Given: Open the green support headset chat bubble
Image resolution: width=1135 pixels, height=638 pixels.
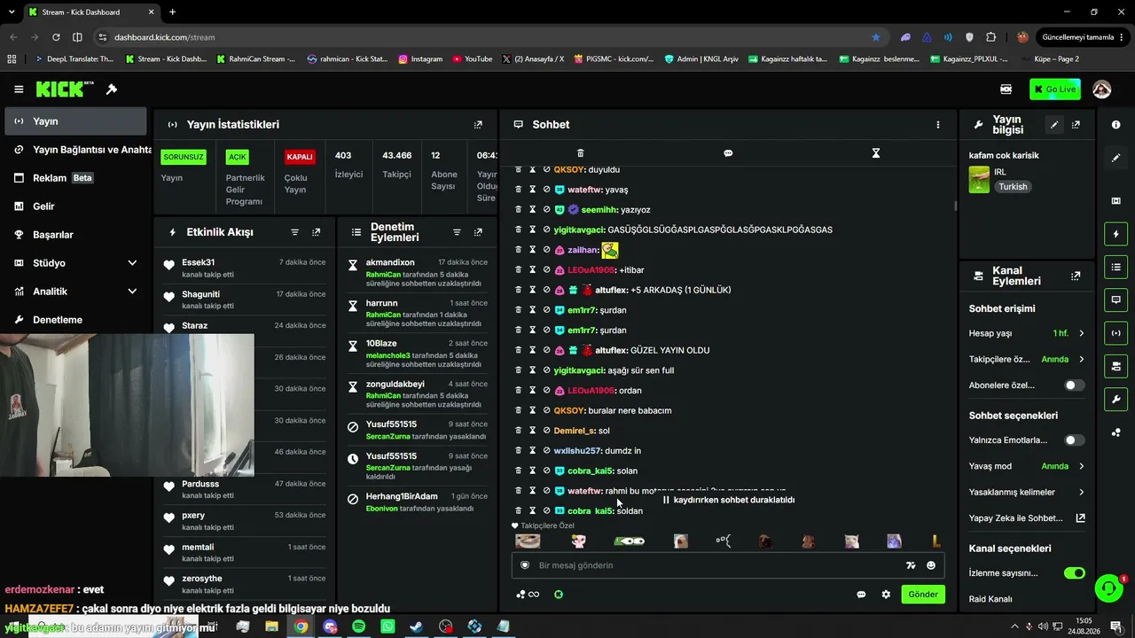Looking at the screenshot, I should tap(1108, 588).
